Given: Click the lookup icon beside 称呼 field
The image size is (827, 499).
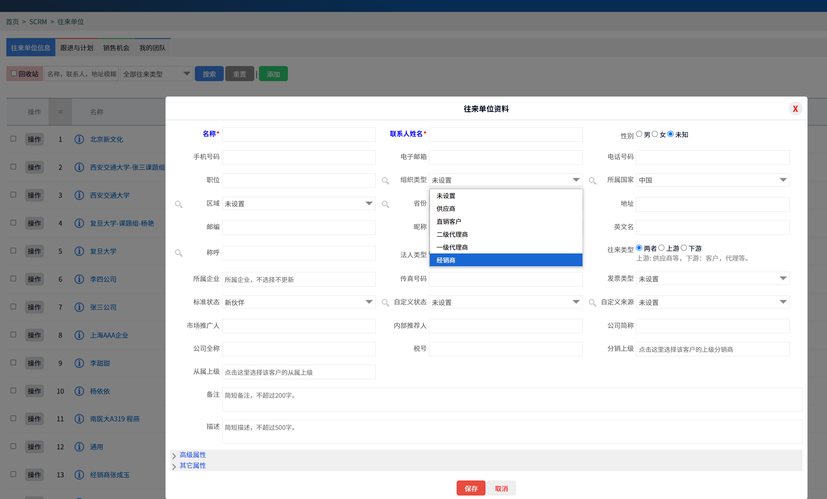Looking at the screenshot, I should tap(179, 253).
